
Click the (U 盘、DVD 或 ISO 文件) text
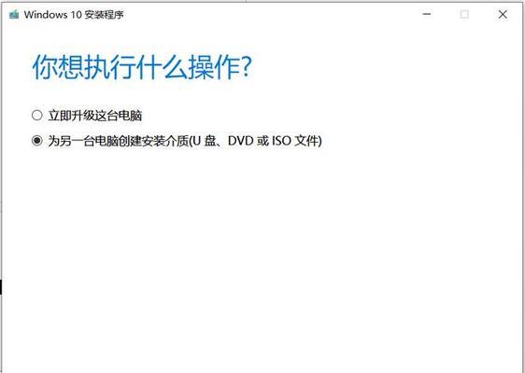tap(255, 141)
